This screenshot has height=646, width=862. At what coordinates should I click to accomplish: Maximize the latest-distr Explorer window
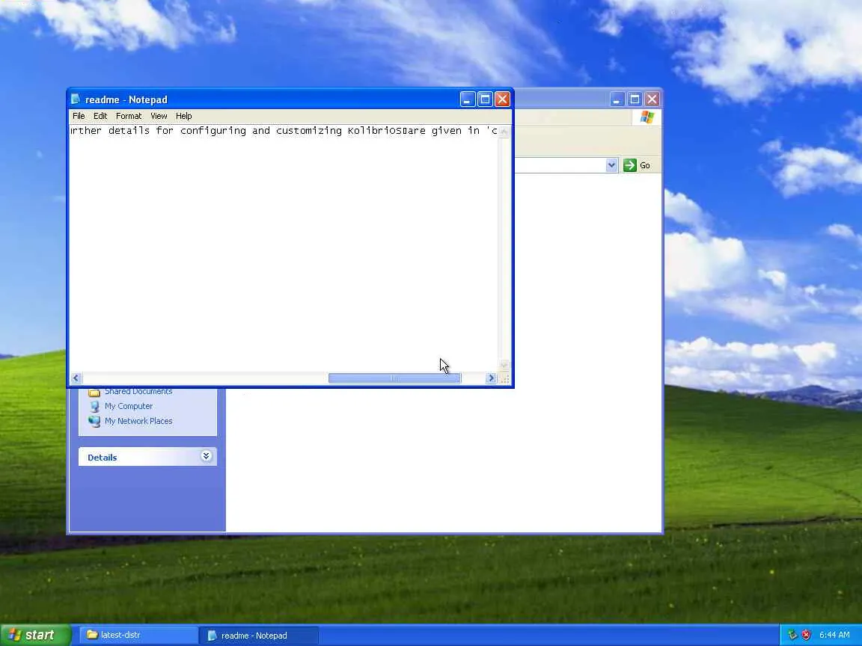click(x=635, y=99)
